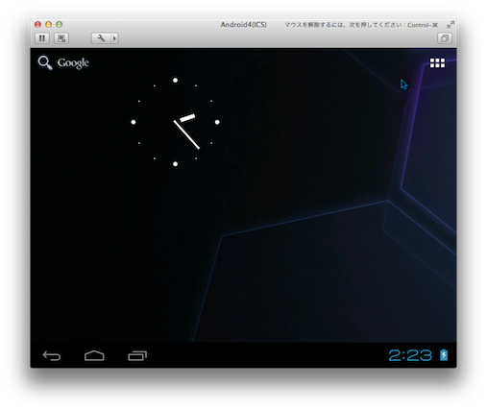Close the Android4(ICS) window
The image size is (487, 410).
(x=37, y=24)
